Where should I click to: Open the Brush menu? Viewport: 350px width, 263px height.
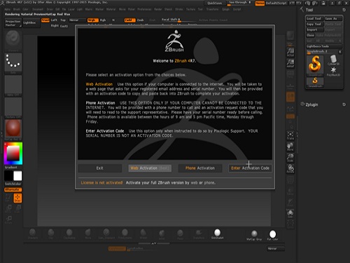(17, 9)
